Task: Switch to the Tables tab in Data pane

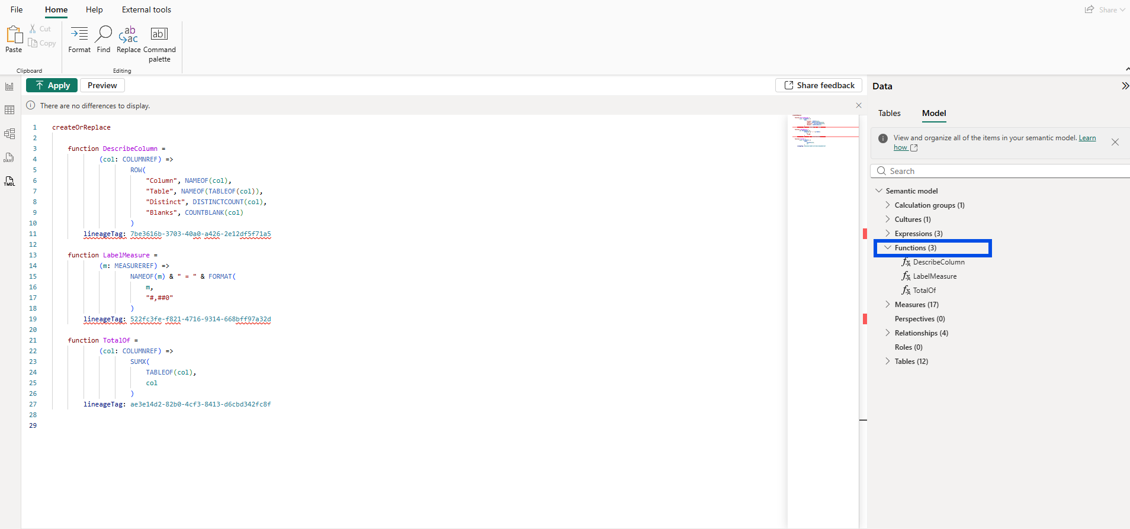Action: tap(890, 113)
